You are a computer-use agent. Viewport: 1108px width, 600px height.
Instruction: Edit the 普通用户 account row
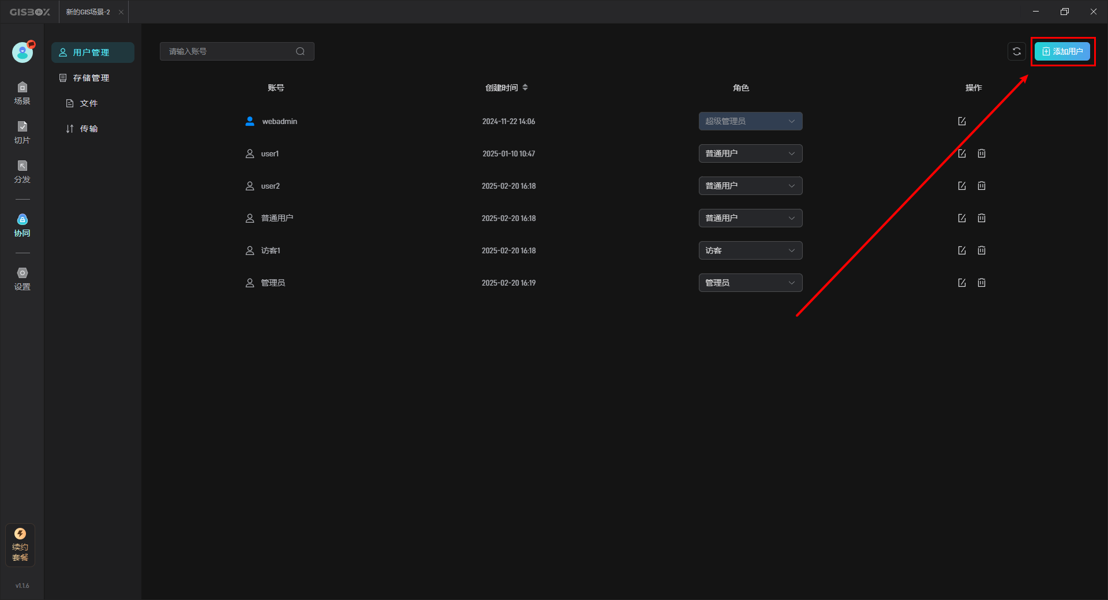(x=962, y=218)
